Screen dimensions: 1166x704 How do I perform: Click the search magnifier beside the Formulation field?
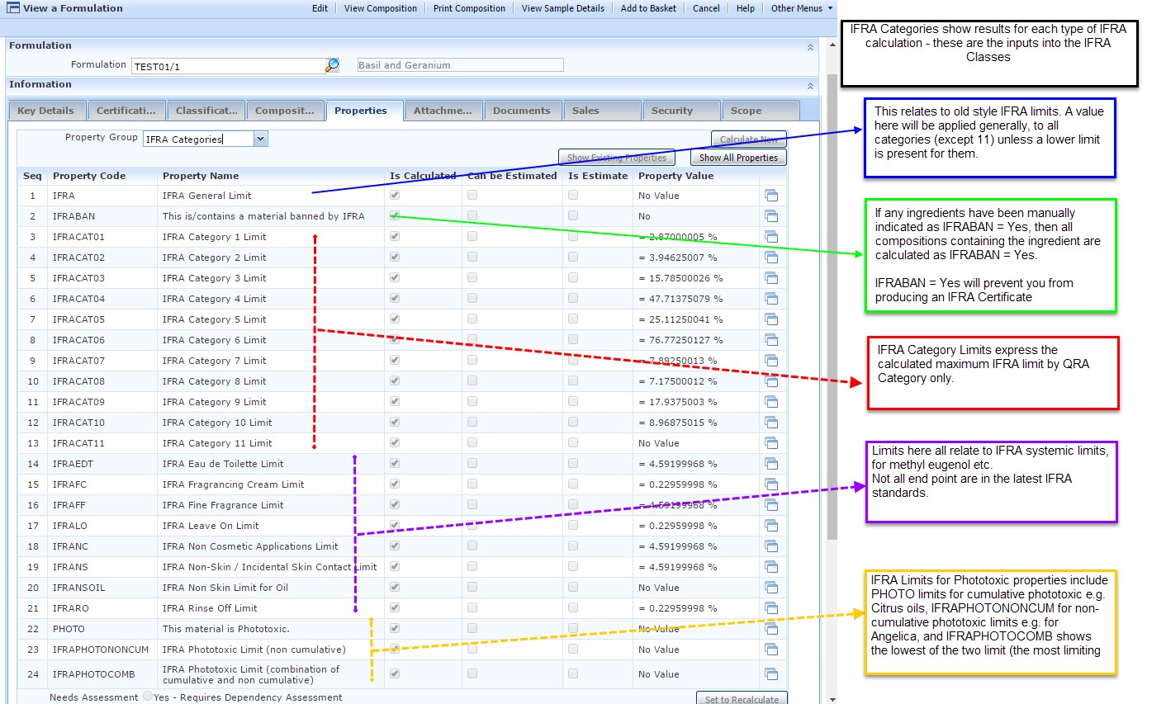(331, 64)
